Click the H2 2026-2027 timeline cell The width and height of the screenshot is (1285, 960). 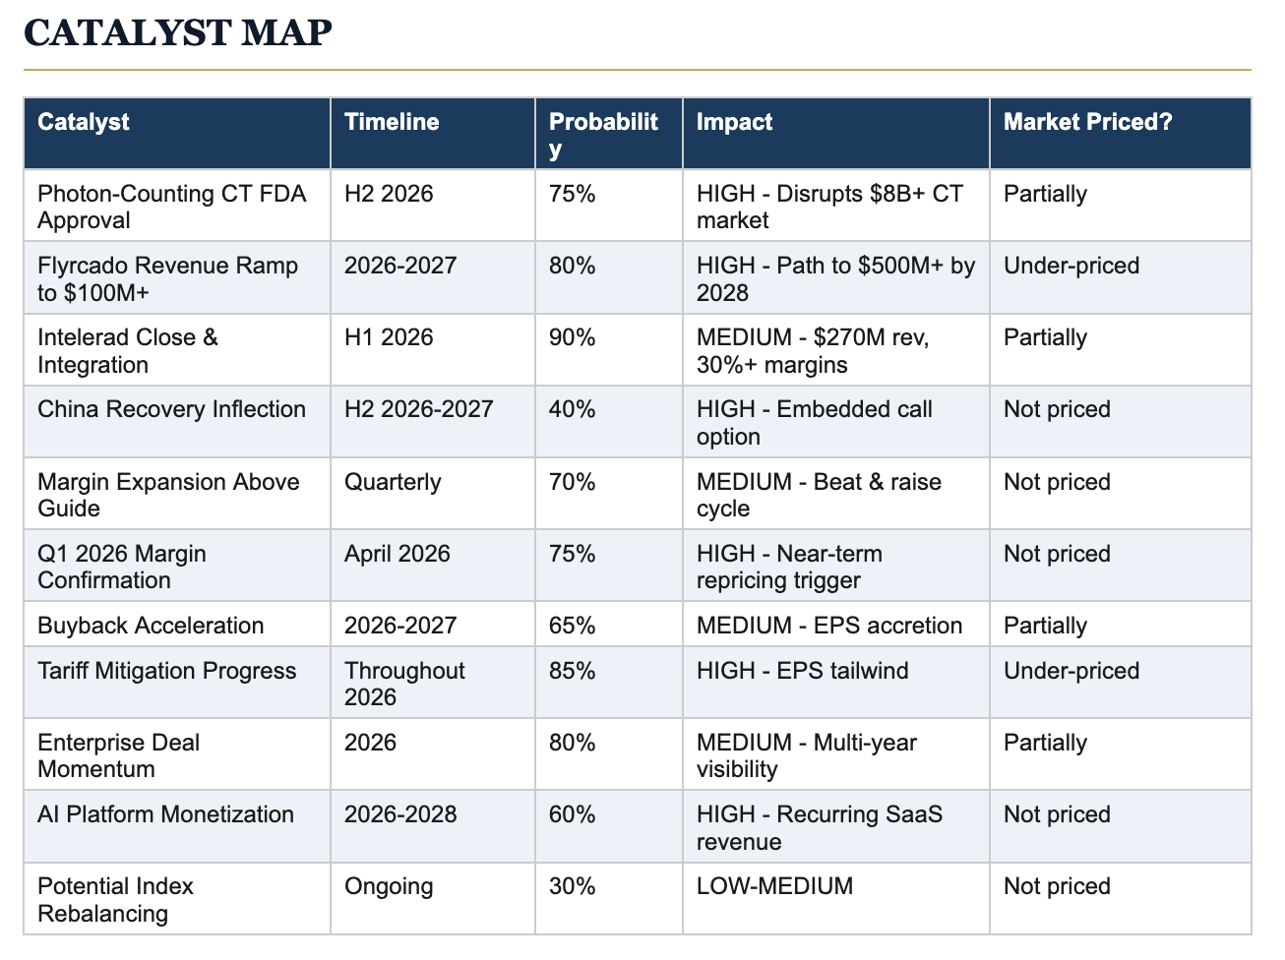click(433, 421)
